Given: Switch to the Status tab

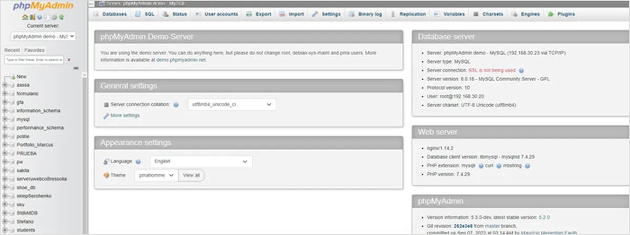Looking at the screenshot, I should 175,14.
